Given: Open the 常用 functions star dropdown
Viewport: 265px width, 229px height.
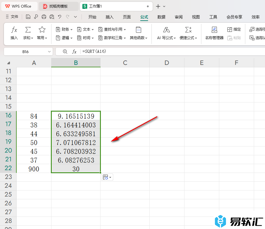Looking at the screenshot, I should tap(42, 33).
